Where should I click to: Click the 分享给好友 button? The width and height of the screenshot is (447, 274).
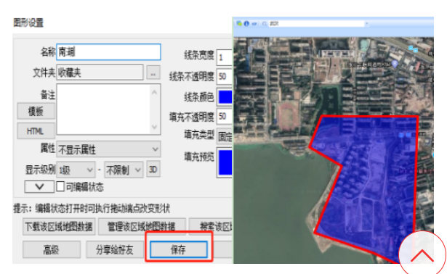[115, 249]
